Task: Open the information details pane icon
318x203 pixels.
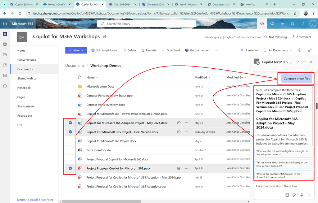Action: click(x=300, y=50)
